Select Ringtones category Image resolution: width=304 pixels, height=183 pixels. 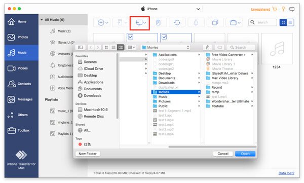pos(62,65)
